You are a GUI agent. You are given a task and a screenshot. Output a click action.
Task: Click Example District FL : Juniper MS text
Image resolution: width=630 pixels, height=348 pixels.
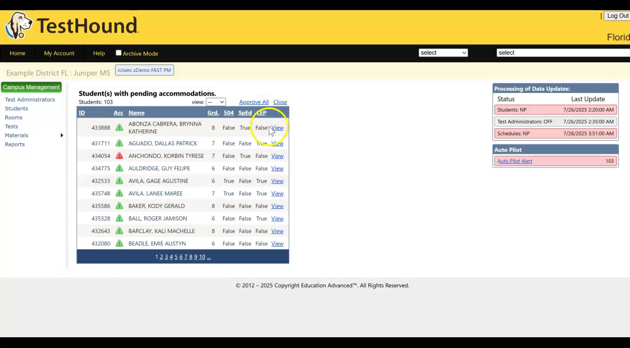coord(58,73)
